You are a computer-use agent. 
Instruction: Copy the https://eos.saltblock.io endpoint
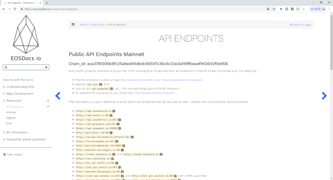coord(113,159)
